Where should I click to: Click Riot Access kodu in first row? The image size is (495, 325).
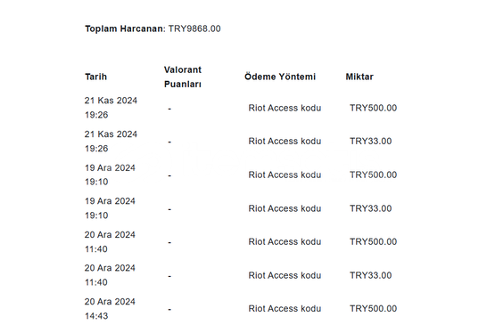click(285, 108)
